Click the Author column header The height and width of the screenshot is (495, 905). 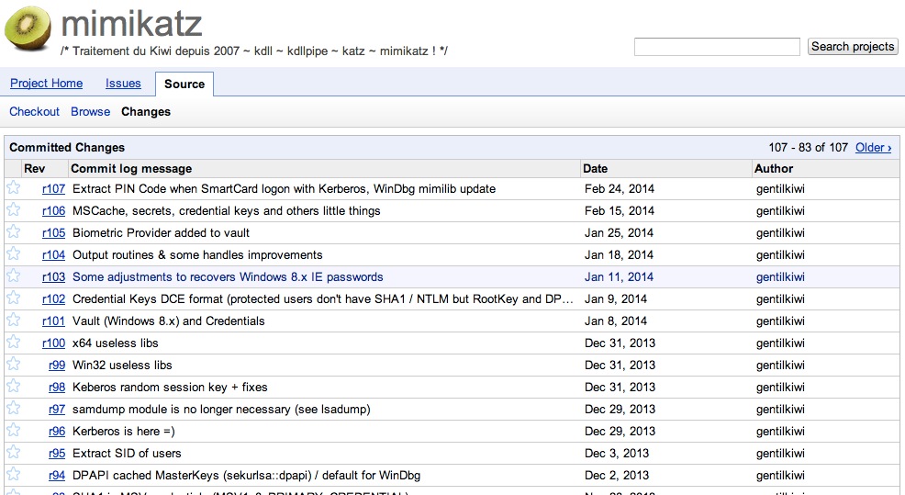774,169
